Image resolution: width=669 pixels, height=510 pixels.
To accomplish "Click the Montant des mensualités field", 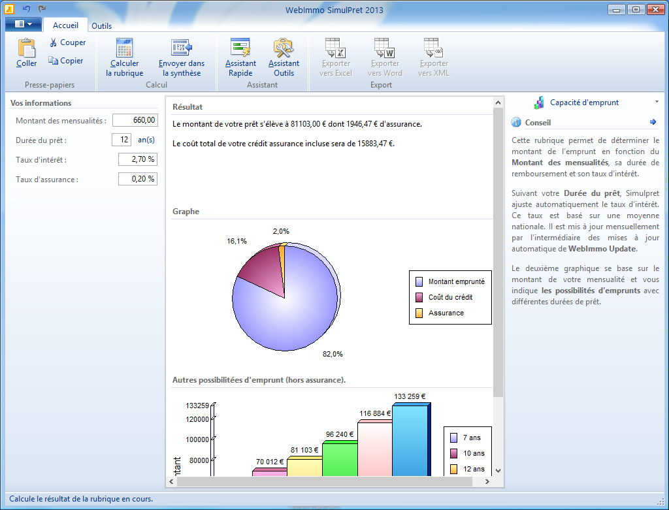I will click(135, 120).
